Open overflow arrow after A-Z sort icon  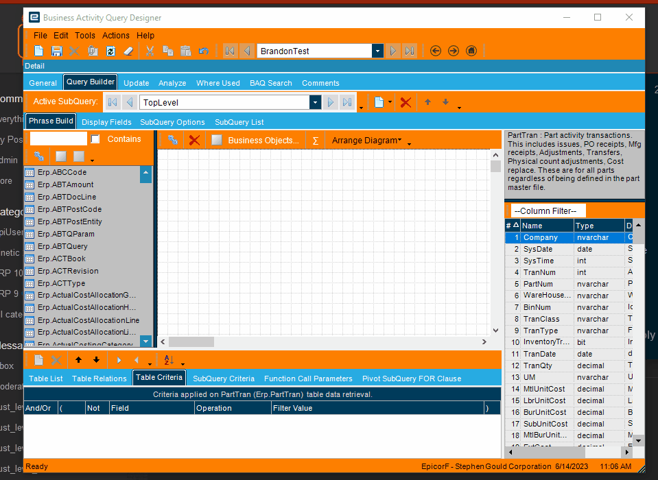[183, 363]
